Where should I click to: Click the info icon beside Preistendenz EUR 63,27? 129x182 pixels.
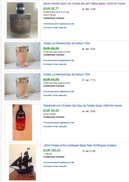[x=68, y=12]
